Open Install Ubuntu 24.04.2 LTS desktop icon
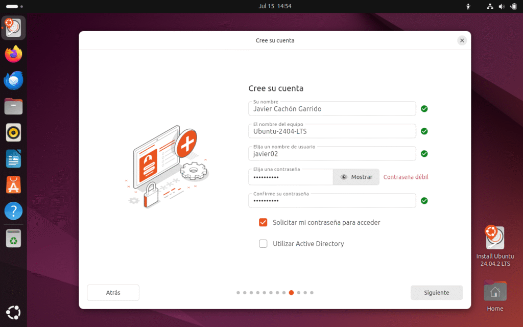The width and height of the screenshot is (523, 327). (x=495, y=246)
